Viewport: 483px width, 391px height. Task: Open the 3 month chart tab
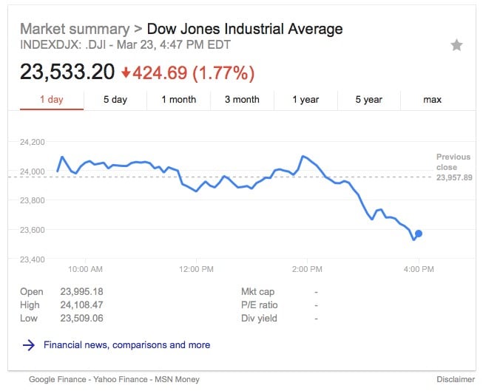(x=242, y=100)
